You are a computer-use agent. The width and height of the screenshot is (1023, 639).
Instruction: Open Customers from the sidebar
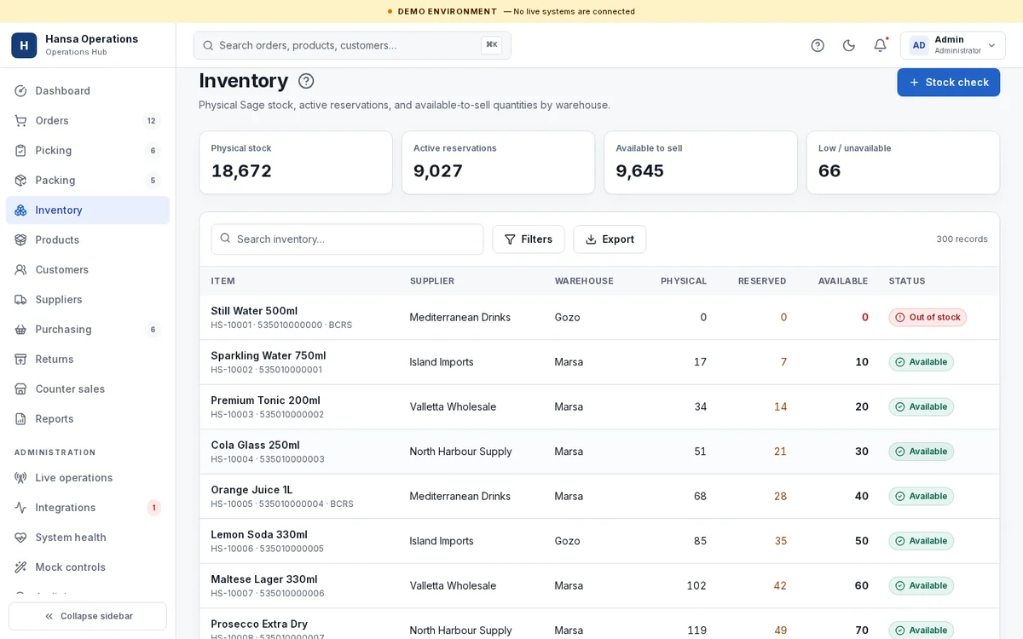coord(87,269)
